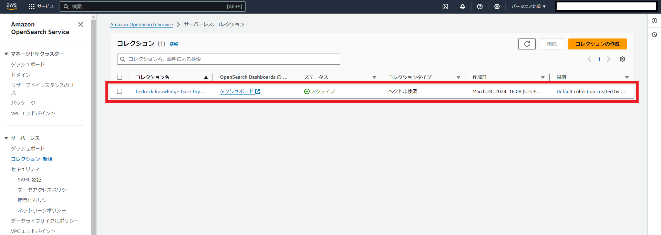Open Dashboard under Serverless

click(28, 148)
